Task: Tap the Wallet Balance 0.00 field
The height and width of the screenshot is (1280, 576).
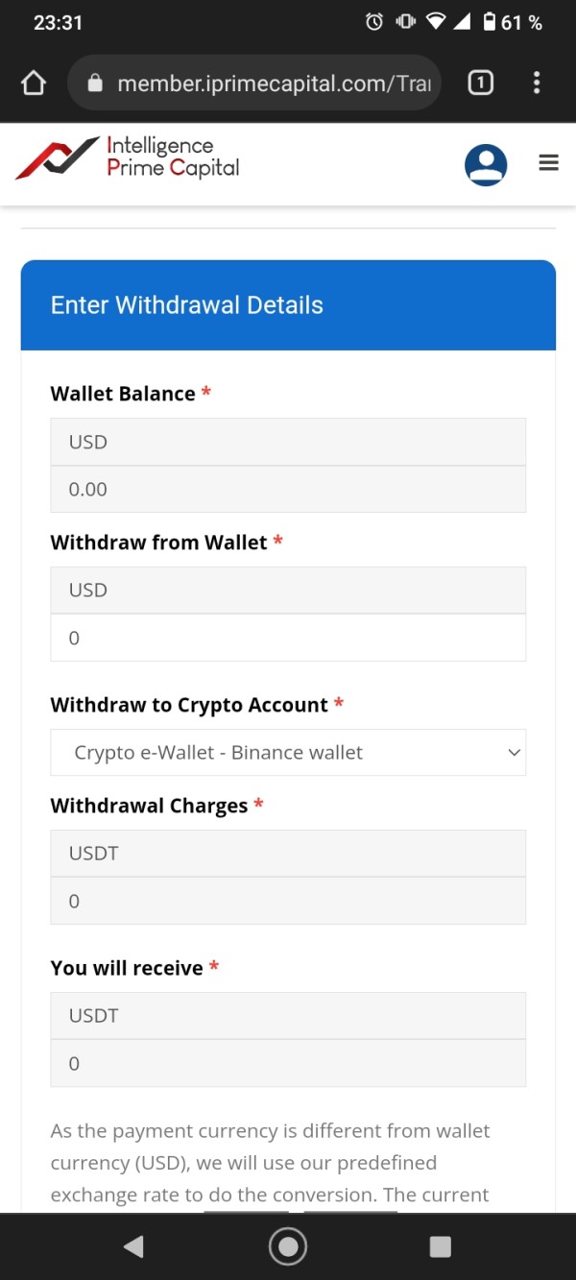Action: point(288,489)
